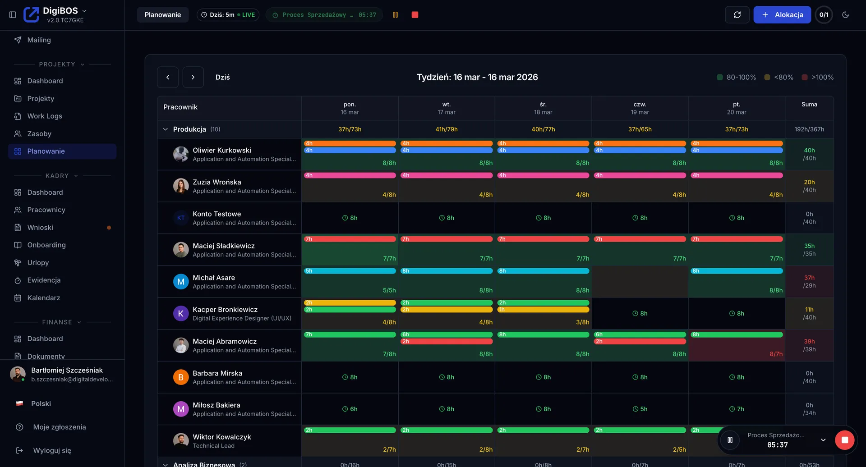Stop the timer with red square in top bar
The image size is (866, 467).
click(415, 15)
